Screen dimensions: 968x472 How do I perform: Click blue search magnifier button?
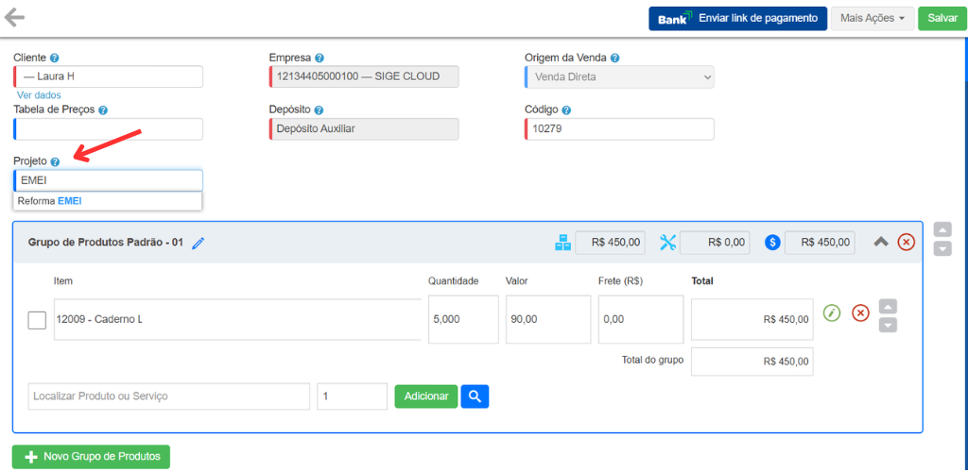(475, 396)
